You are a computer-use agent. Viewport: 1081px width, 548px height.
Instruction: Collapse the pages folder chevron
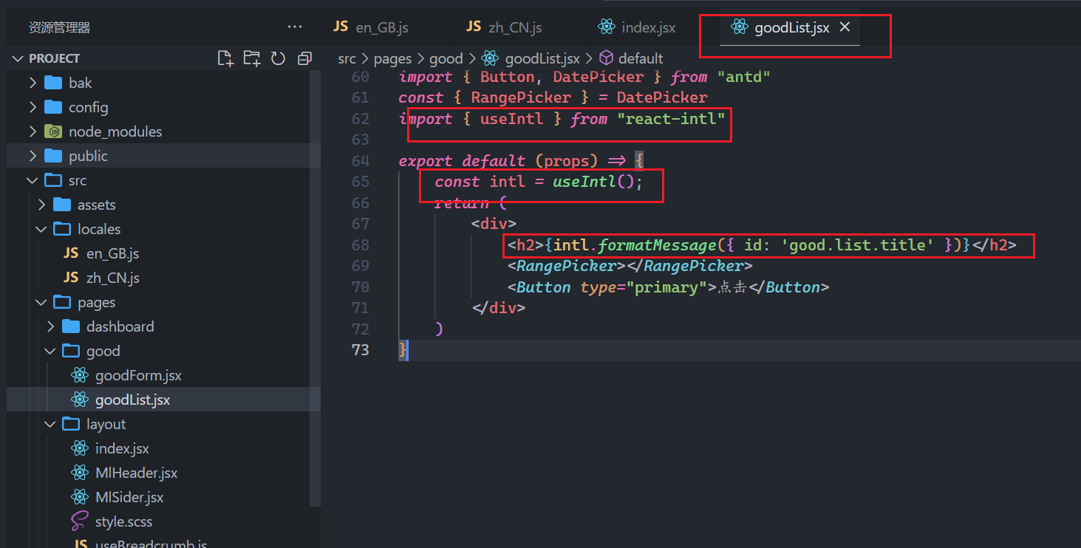(x=41, y=302)
